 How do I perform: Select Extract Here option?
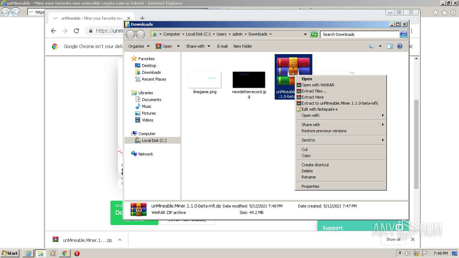pos(312,97)
